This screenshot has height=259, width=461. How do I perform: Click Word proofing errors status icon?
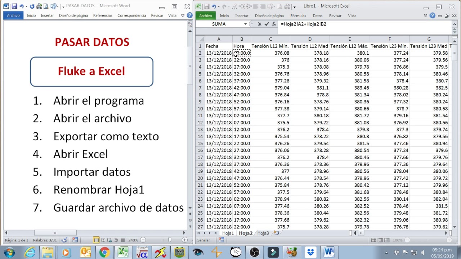(64, 240)
